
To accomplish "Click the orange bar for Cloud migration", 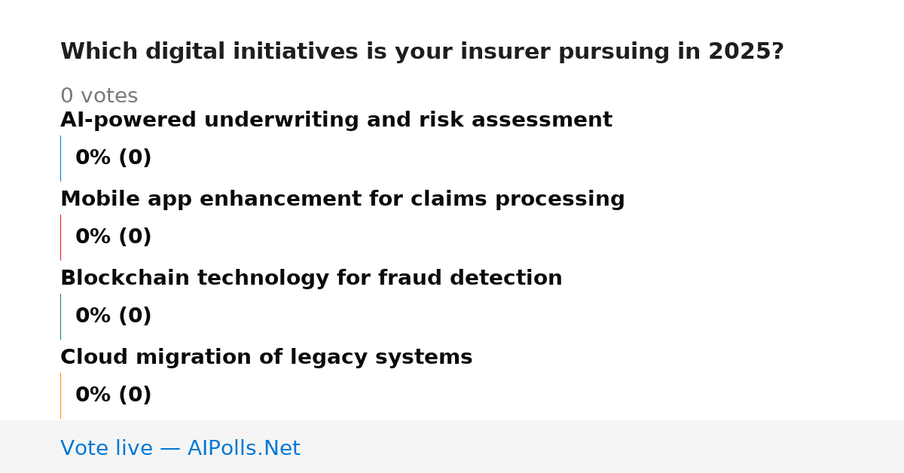I will point(60,395).
